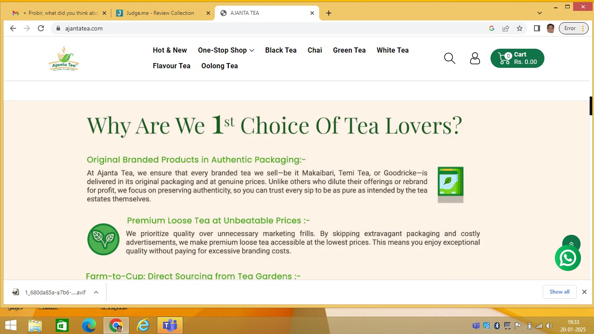The image size is (594, 334).
Task: Click the share page icon in address bar
Action: click(506, 28)
